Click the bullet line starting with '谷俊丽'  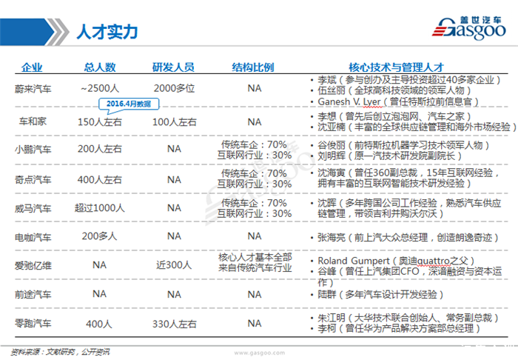coord(400,145)
